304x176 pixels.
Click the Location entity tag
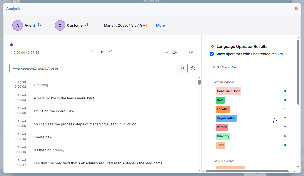(x=223, y=109)
